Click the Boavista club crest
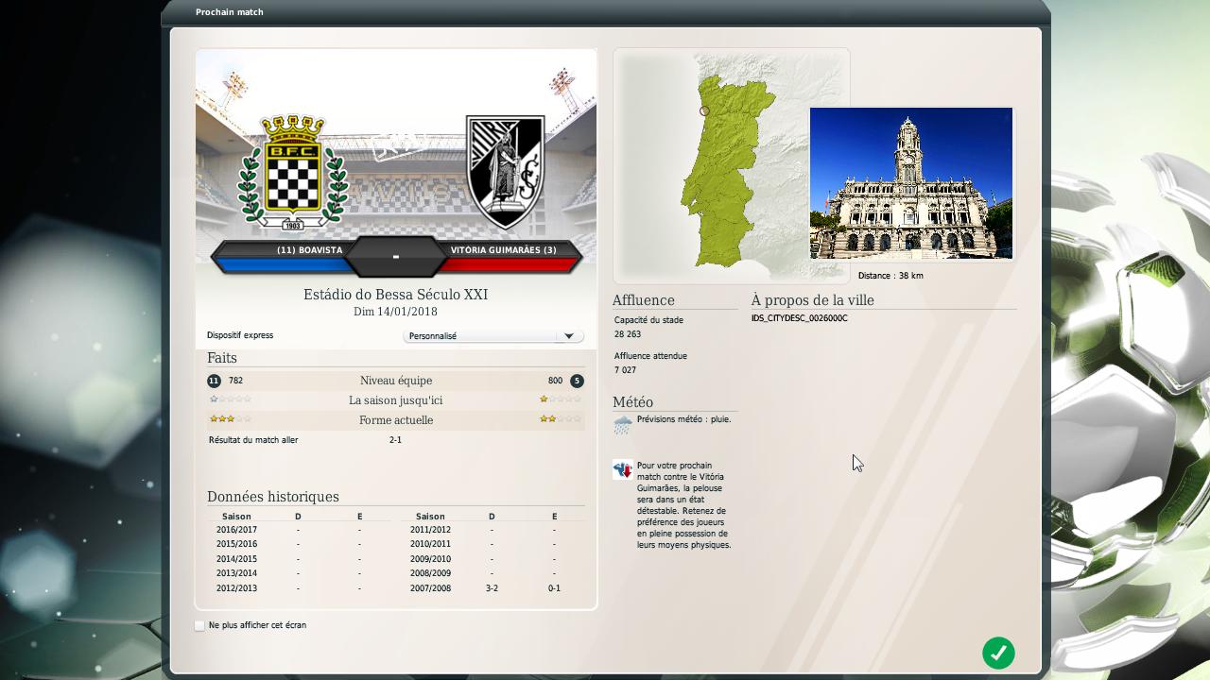The image size is (1210, 680). pyautogui.click(x=293, y=172)
